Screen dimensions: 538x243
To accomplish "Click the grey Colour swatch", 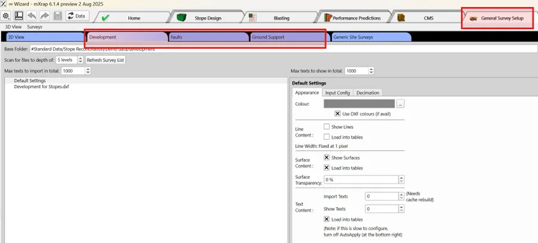I will coord(359,104).
